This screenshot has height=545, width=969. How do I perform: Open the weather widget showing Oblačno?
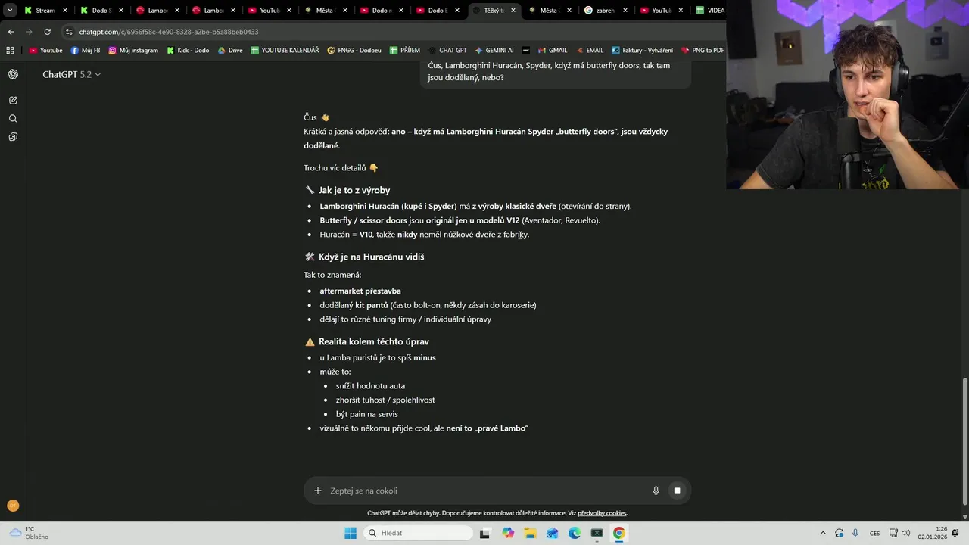point(29,533)
